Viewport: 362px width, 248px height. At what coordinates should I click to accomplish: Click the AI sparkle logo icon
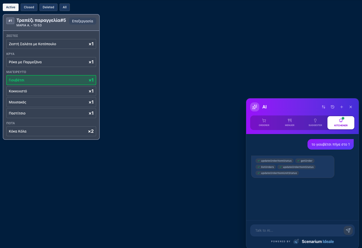point(255,107)
